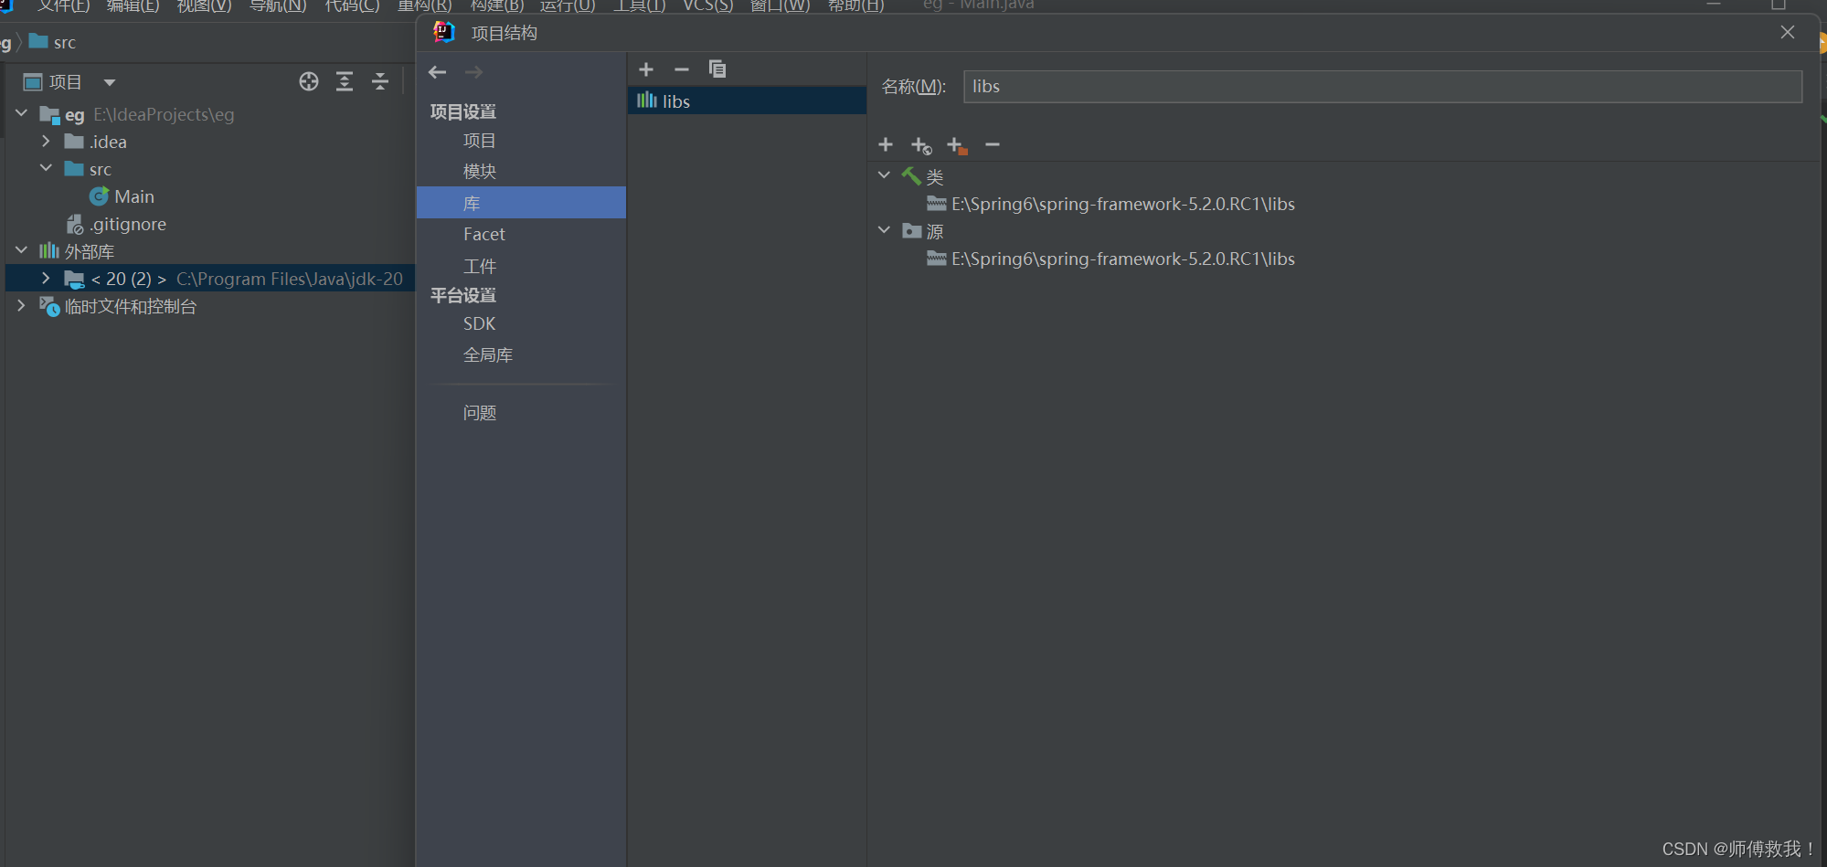Select libs path under 源
The height and width of the screenshot is (867, 1827).
coord(1123,259)
